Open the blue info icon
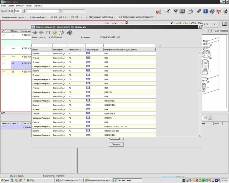Image resolution: width=229 pixels, height=183 pixels. 205,11
